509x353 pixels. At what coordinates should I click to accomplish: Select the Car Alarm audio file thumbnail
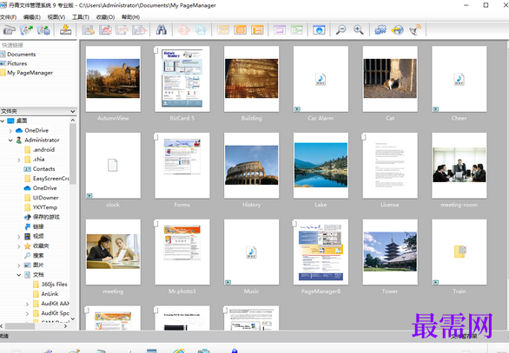pos(321,79)
